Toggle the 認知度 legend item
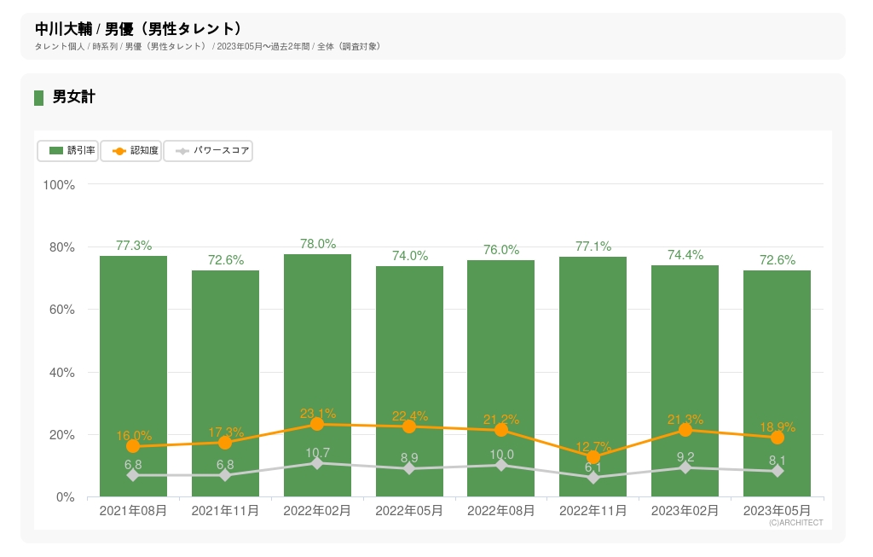The height and width of the screenshot is (557, 873). point(131,151)
